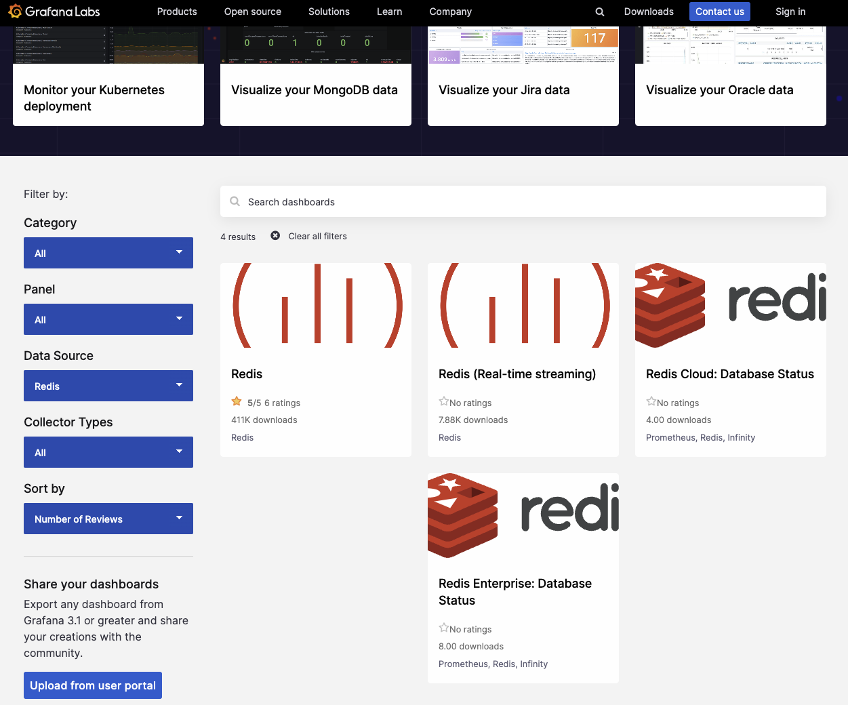This screenshot has width=848, height=705.
Task: Click the empty star on Redis Enterprise: Database Status
Action: coord(444,628)
